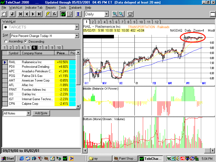Click the Company Name column header
Screen dimensions: 216x162
[37, 53]
